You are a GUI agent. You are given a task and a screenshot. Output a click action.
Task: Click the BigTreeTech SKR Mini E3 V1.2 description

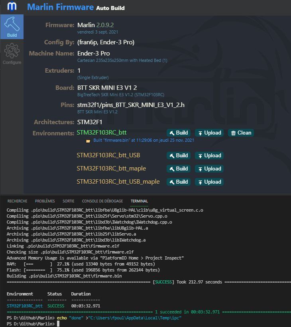(121, 95)
